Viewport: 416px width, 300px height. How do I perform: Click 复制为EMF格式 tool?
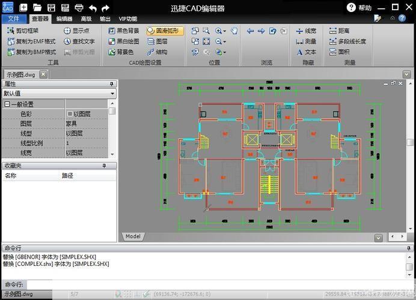pyautogui.click(x=32, y=41)
